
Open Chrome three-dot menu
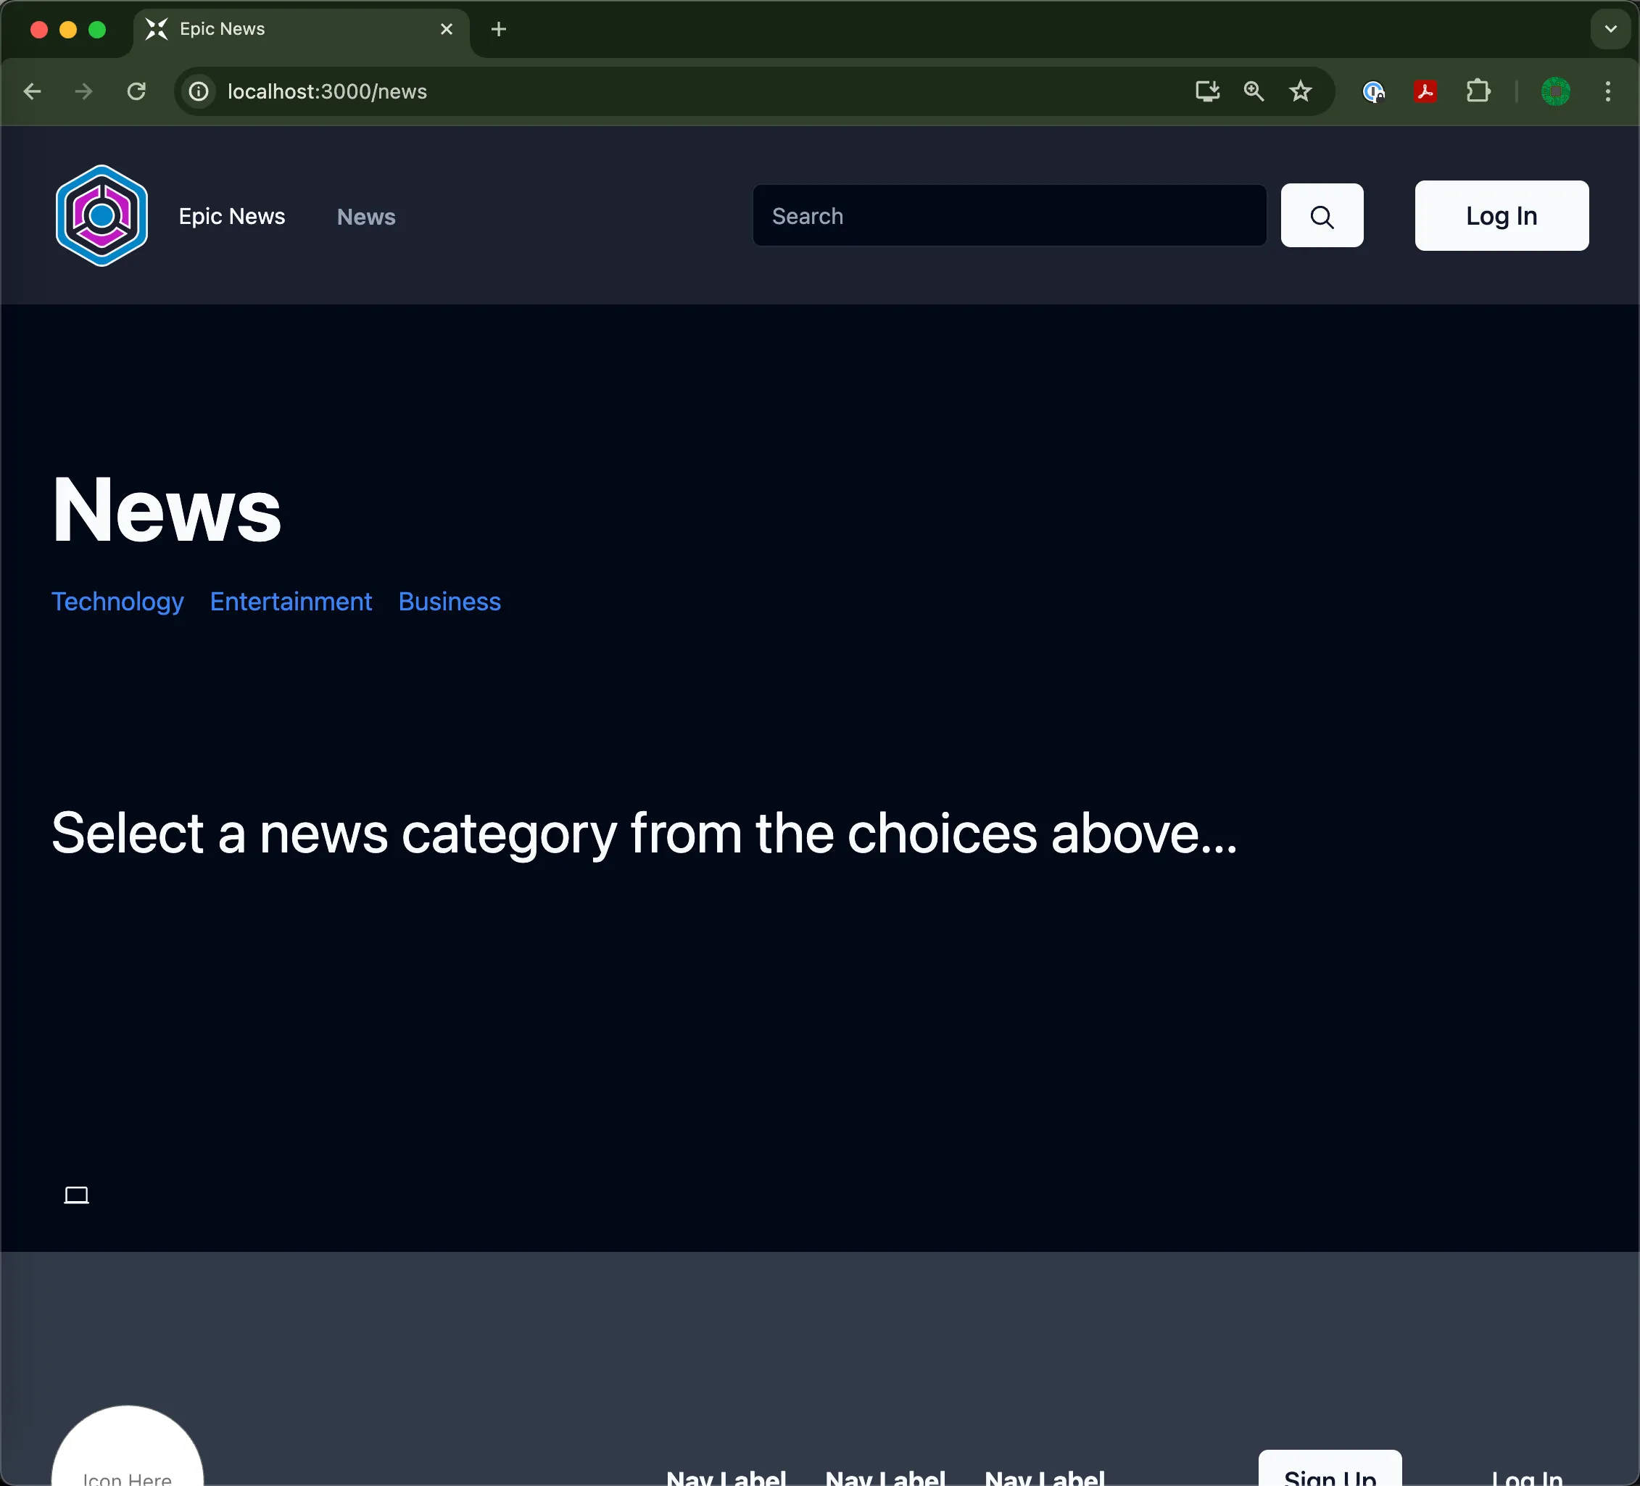coord(1607,91)
